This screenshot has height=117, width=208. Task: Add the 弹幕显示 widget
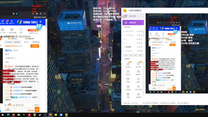[x=138, y=73]
